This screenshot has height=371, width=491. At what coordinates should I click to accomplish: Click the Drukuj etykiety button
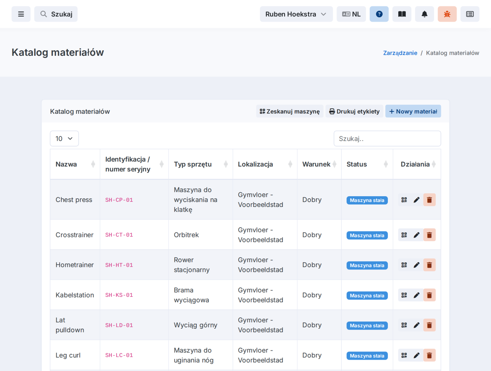pyautogui.click(x=354, y=111)
